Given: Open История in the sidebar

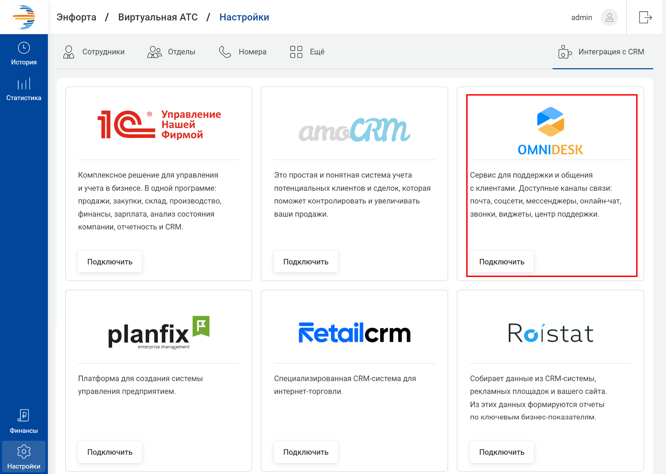Looking at the screenshot, I should (x=24, y=54).
